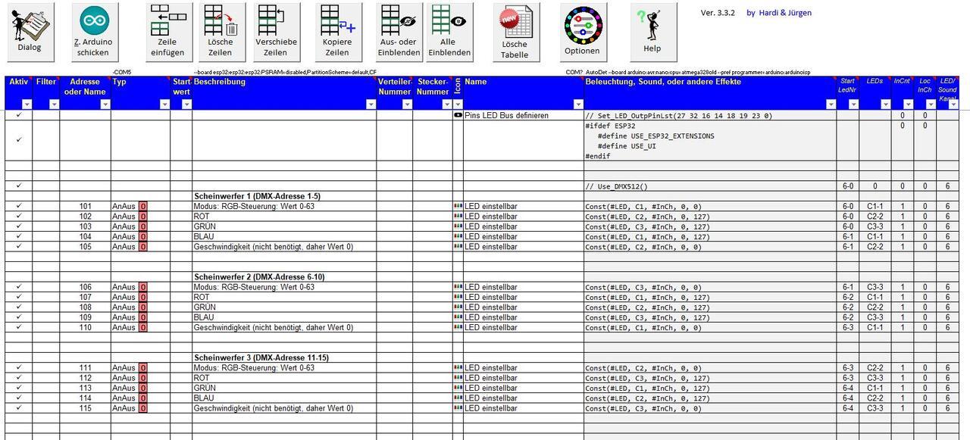Open the Typ column filter dropdown
Screen dimensions: 970x440
[x=164, y=105]
